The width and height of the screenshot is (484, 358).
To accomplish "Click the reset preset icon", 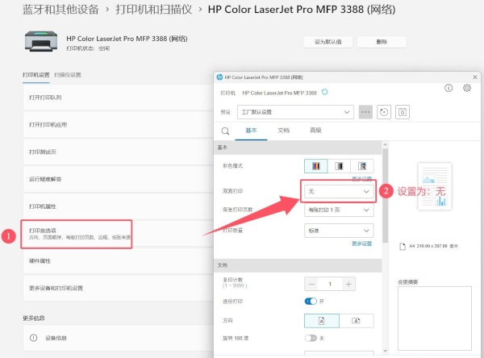I will 384,112.
